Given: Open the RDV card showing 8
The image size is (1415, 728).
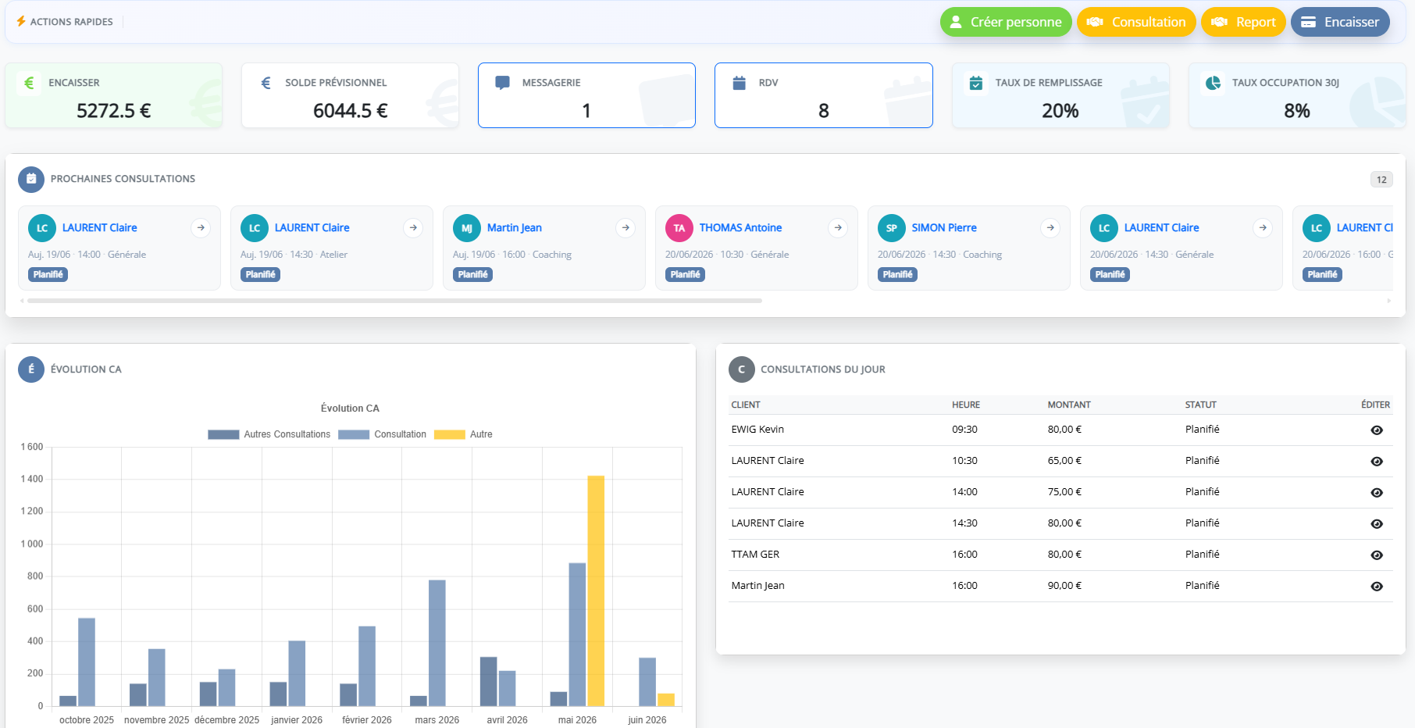Looking at the screenshot, I should pos(824,95).
